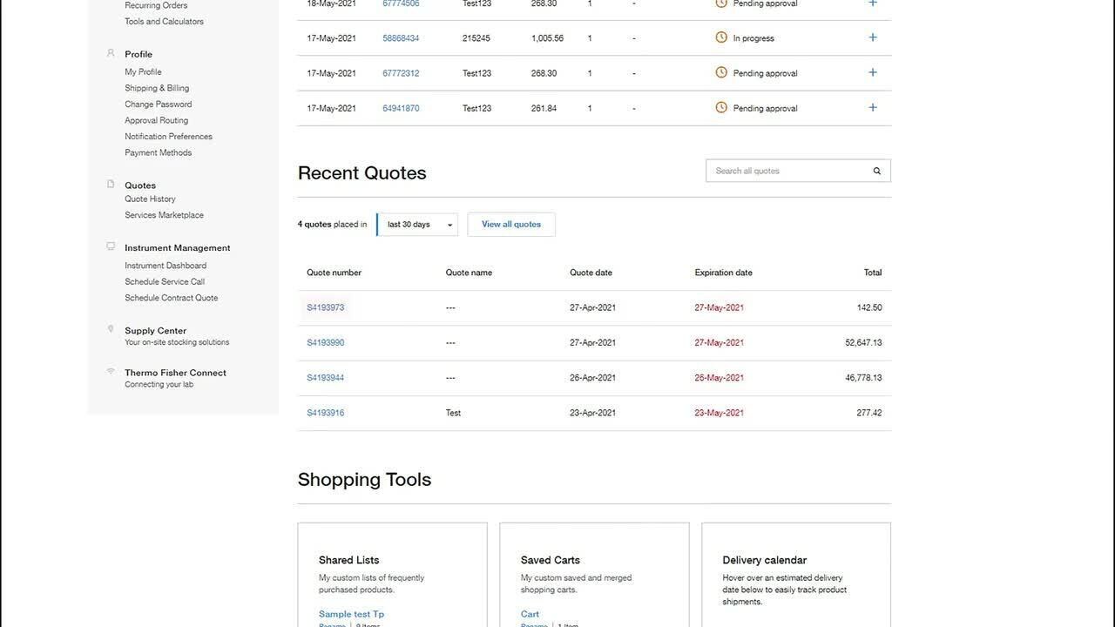
Task: Open Cart link under Saved Carts
Action: pyautogui.click(x=530, y=614)
